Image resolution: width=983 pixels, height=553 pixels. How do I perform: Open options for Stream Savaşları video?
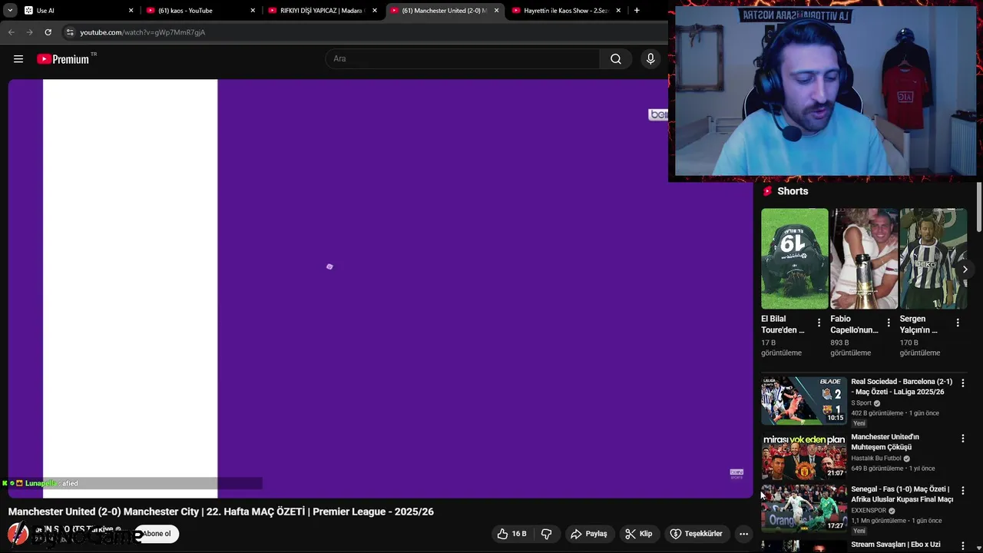click(x=963, y=545)
